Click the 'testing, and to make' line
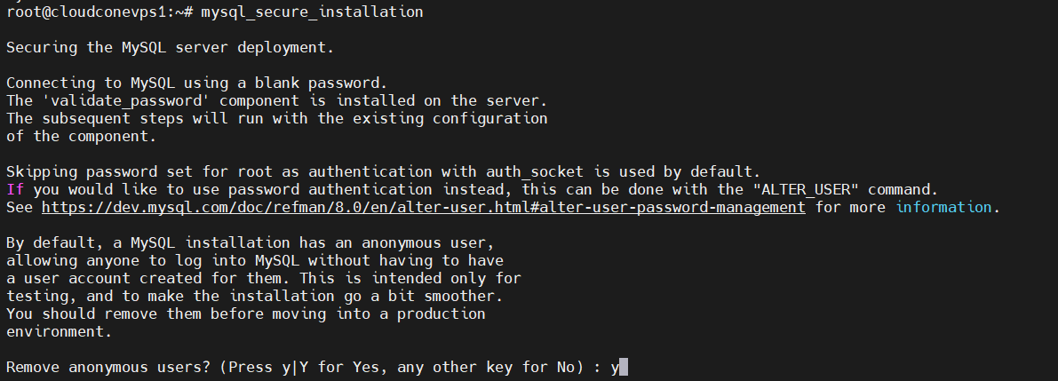Viewport: 1058px width, 381px height. click(89, 296)
